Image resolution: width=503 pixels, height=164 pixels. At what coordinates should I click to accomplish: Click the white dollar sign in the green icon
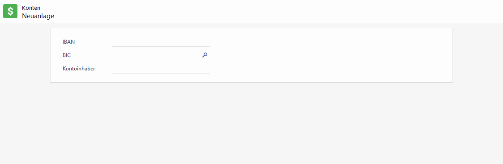10,11
